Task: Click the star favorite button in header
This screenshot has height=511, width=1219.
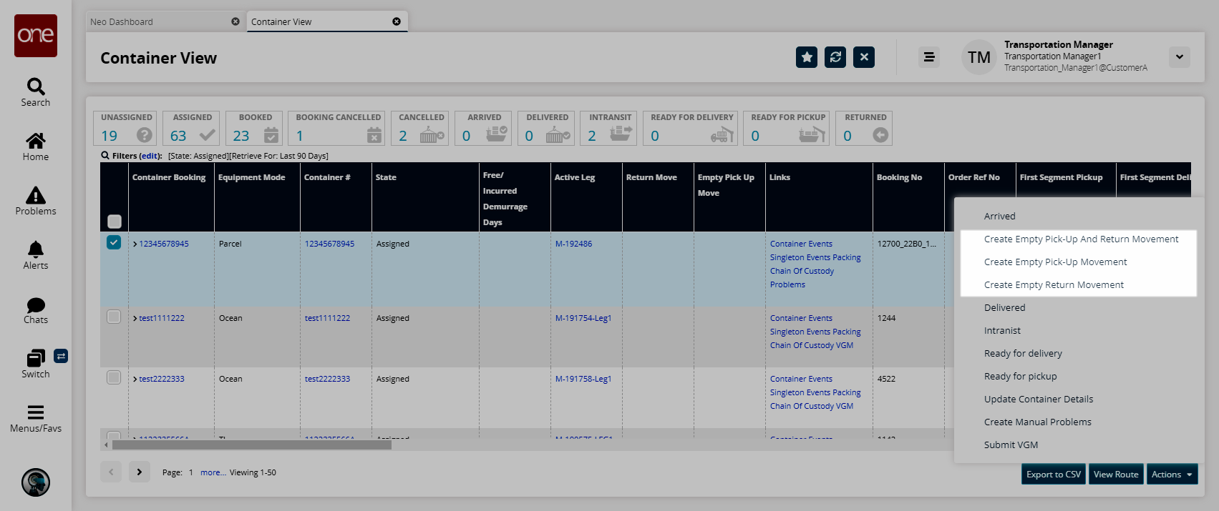Action: point(807,57)
